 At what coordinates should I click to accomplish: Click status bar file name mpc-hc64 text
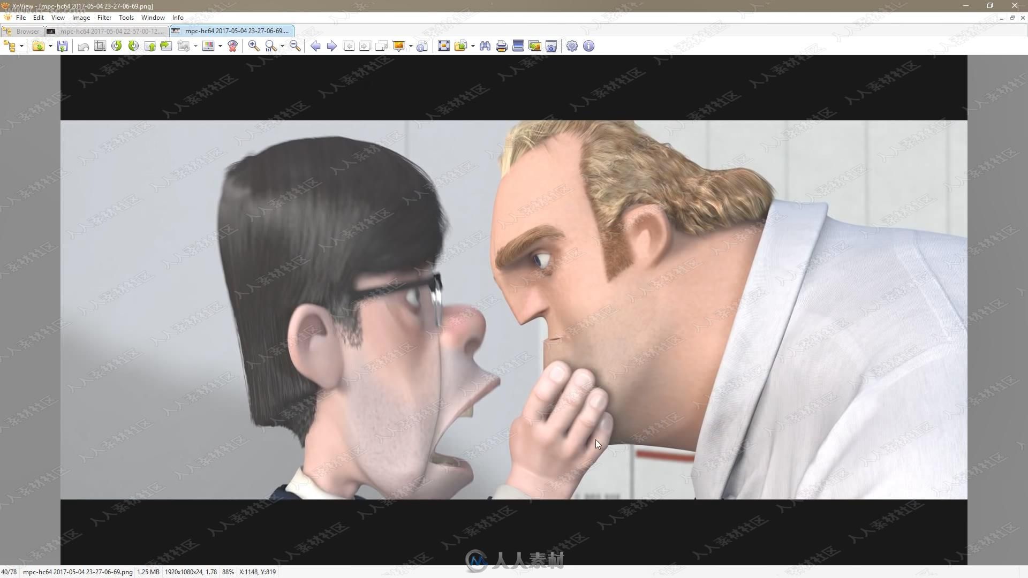(78, 572)
